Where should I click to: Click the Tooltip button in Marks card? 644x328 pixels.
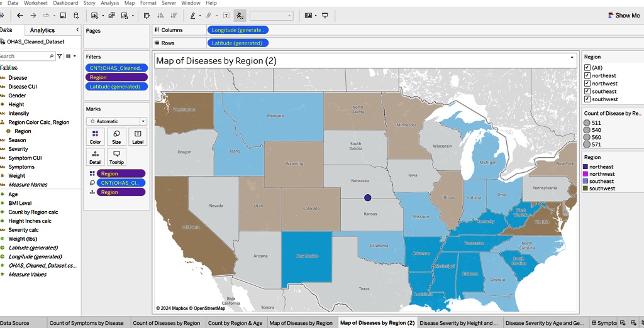point(116,157)
